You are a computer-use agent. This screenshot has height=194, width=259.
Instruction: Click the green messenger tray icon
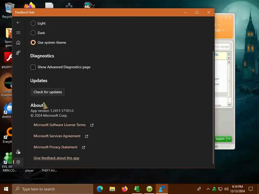pos(214,189)
